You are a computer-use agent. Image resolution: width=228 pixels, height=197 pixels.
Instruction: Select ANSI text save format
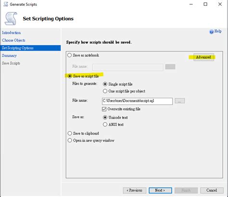tap(105, 124)
